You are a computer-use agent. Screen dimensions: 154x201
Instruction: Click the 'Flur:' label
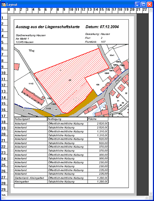(88, 38)
